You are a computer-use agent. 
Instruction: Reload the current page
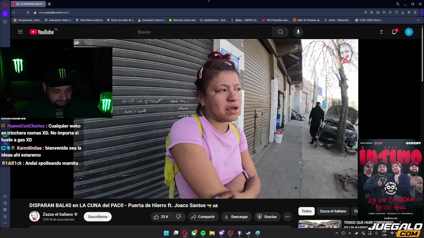point(28,13)
